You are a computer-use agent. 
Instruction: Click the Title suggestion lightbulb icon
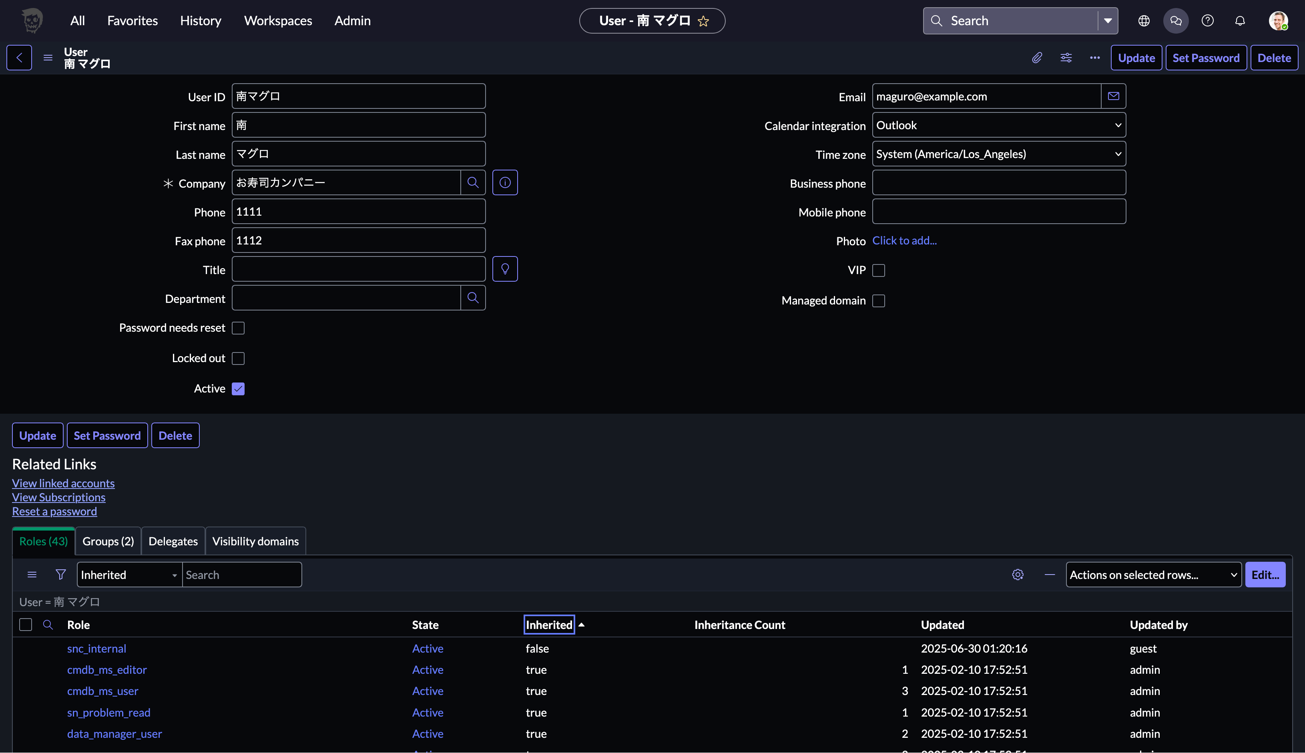504,269
